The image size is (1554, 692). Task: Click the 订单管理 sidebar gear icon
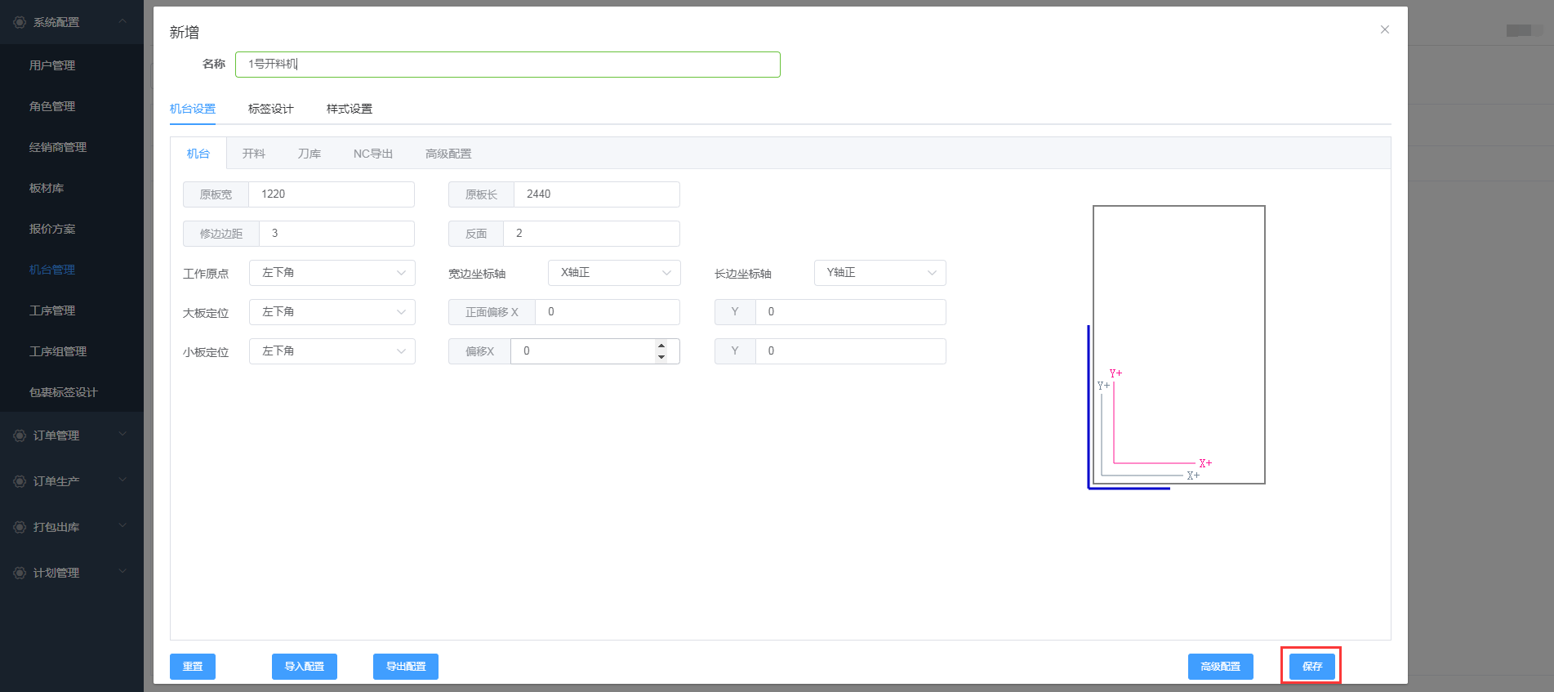tap(20, 435)
